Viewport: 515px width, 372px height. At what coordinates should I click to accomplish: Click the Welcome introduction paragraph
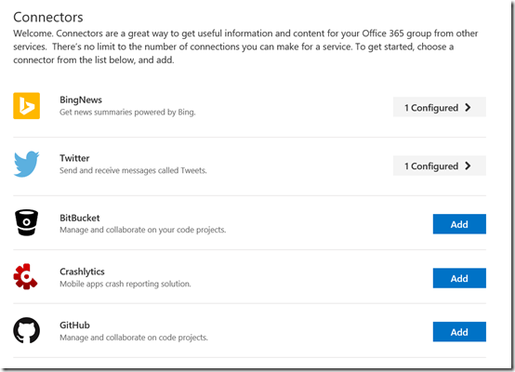click(x=245, y=46)
